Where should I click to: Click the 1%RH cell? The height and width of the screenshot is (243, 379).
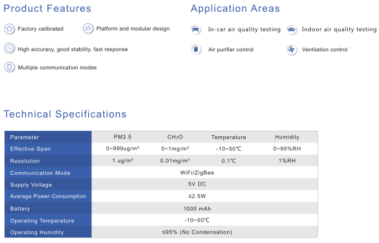point(287,160)
